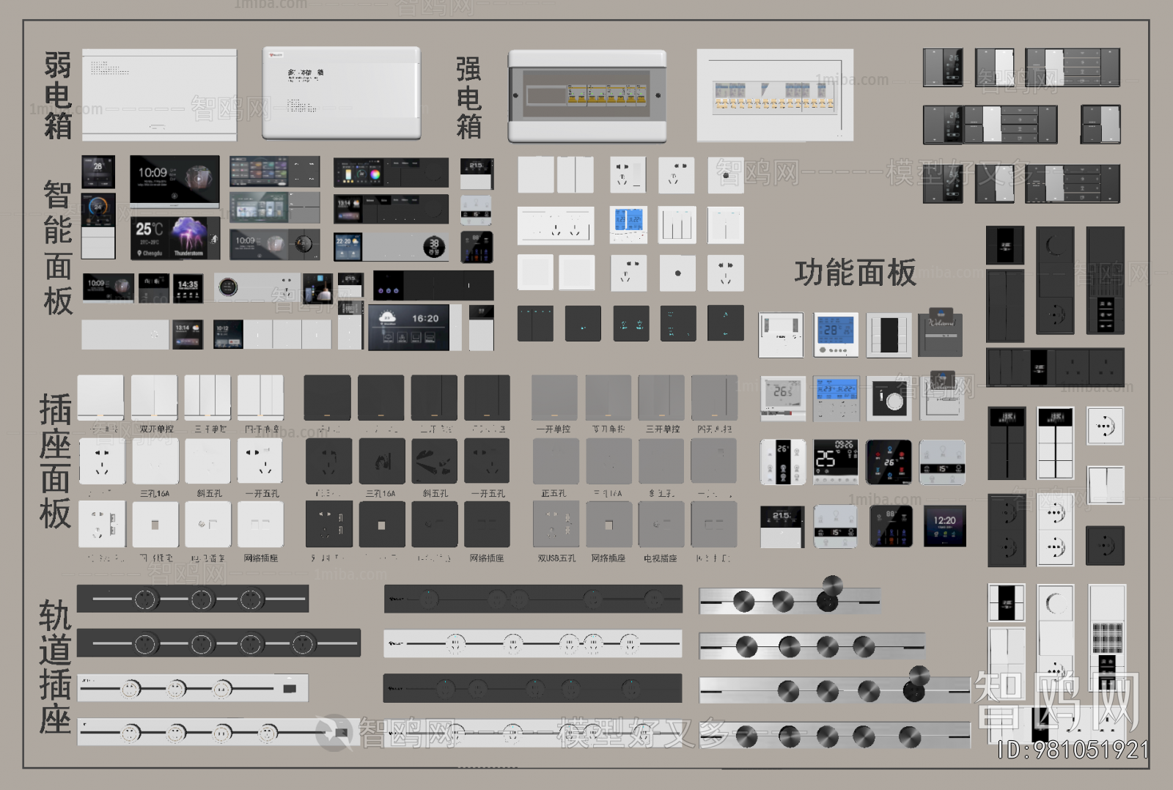
Task: Toggle the grey 三开单控 triple rocker switch
Action: pyautogui.click(x=661, y=397)
